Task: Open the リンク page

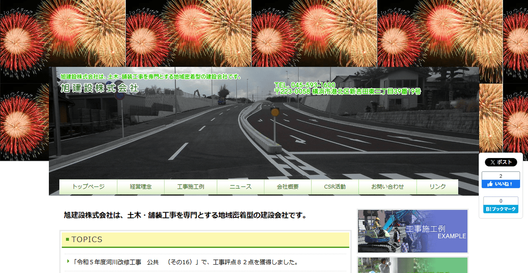Action: pos(437,187)
